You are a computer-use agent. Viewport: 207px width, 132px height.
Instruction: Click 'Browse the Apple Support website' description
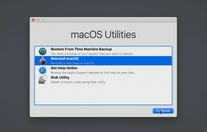pos(93,73)
